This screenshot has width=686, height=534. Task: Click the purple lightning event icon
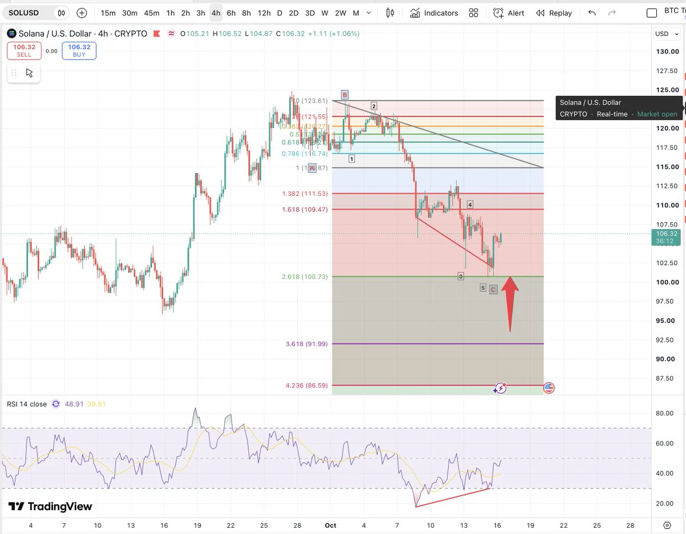[x=500, y=388]
